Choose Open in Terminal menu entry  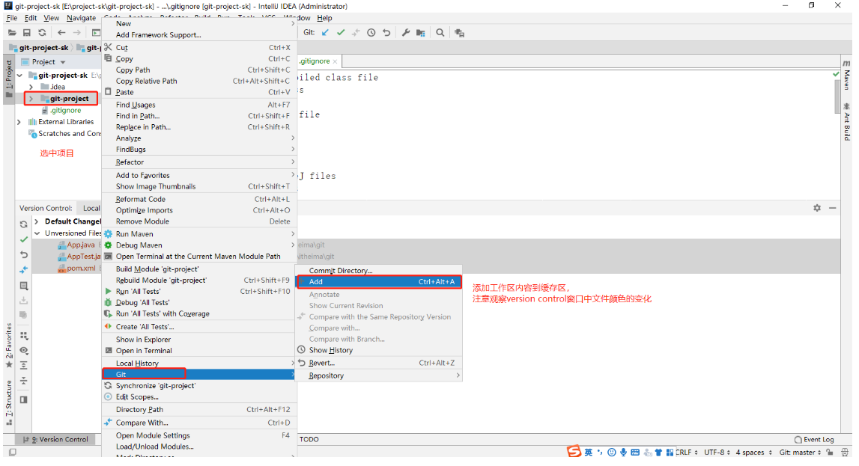(x=199, y=351)
